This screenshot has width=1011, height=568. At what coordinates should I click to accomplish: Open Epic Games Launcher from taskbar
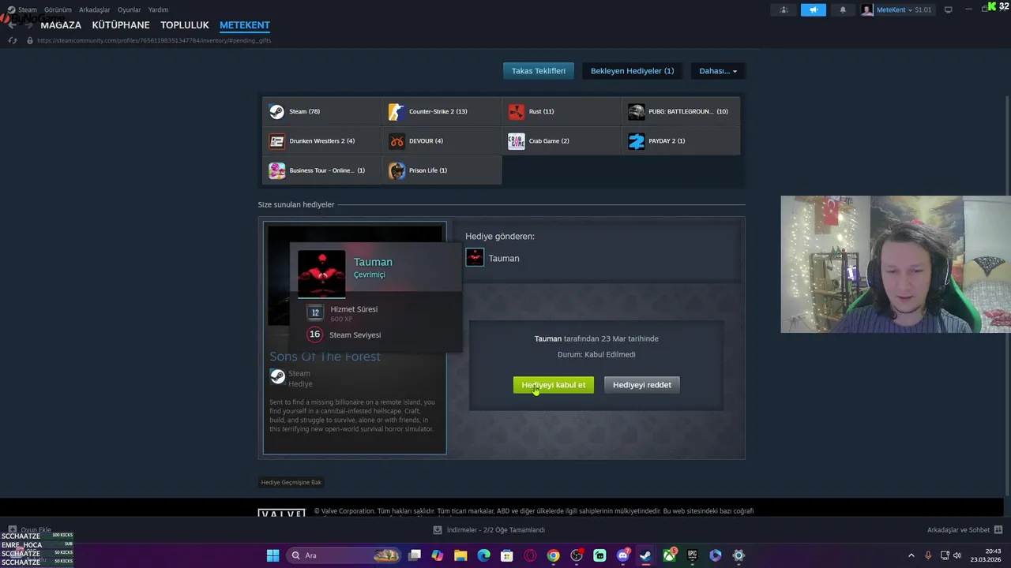coord(692,555)
